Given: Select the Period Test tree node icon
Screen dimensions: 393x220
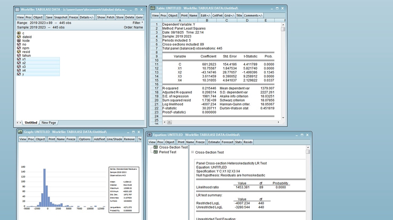Looking at the screenshot, I should pyautogui.click(x=156, y=152).
